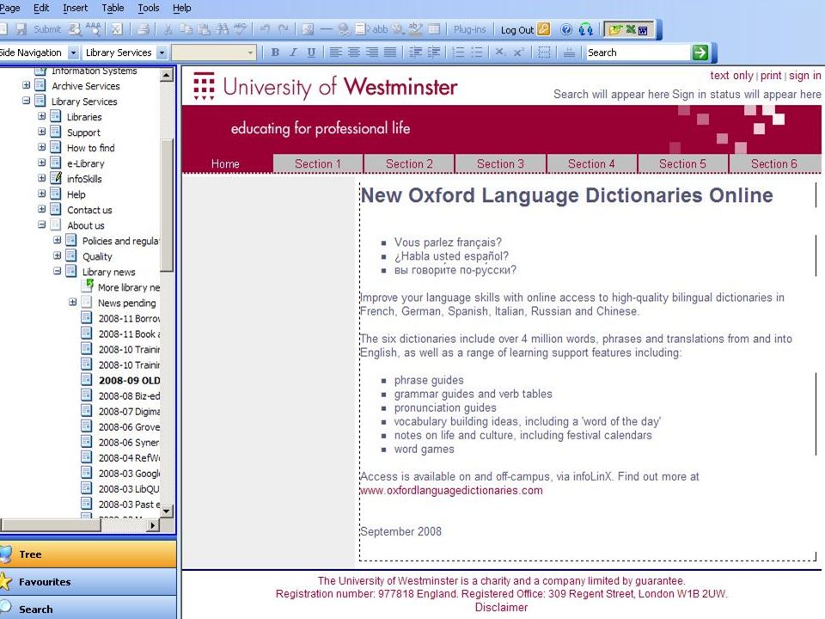Open the Favourites panel
825x619 pixels.
click(88, 582)
